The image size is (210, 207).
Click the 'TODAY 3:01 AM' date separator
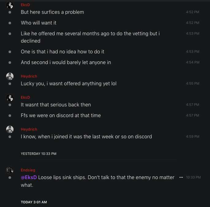pyautogui.click(x=34, y=202)
